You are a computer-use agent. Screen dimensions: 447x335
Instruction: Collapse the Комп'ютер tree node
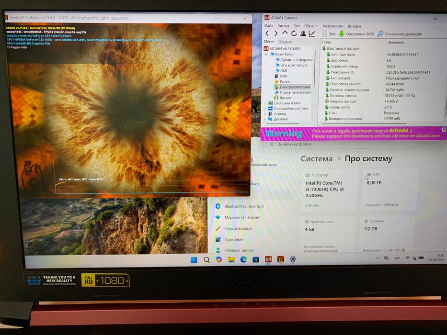coord(266,54)
